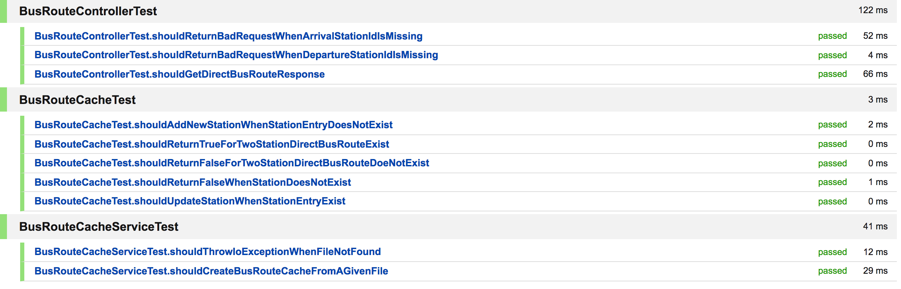Open shouldGetDirectBusRouteResponse test link
This screenshot has width=901, height=289.
pyautogui.click(x=180, y=74)
